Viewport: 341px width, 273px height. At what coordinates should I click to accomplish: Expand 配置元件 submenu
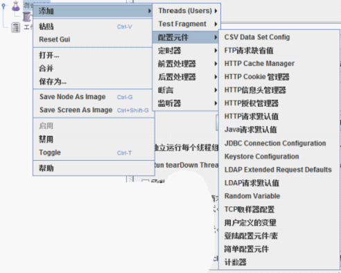point(186,37)
